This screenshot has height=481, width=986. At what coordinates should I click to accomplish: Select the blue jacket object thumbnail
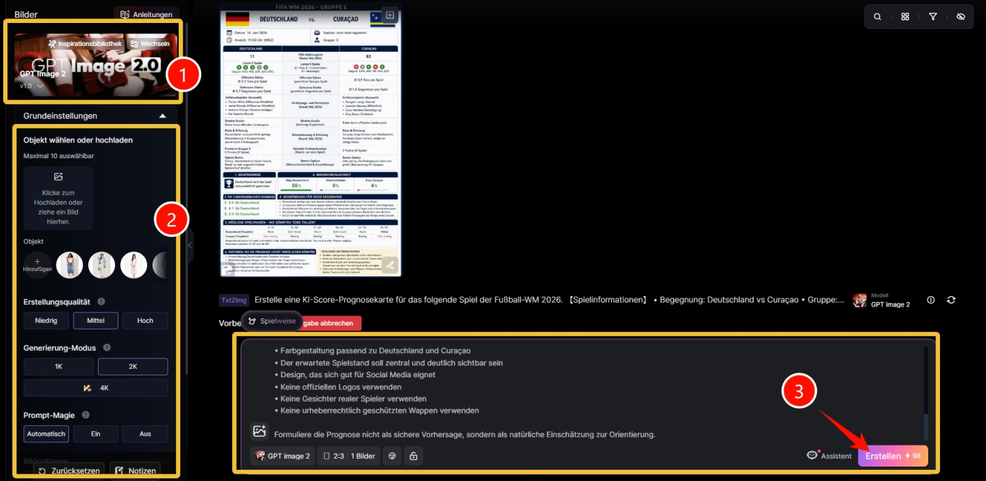(102, 265)
